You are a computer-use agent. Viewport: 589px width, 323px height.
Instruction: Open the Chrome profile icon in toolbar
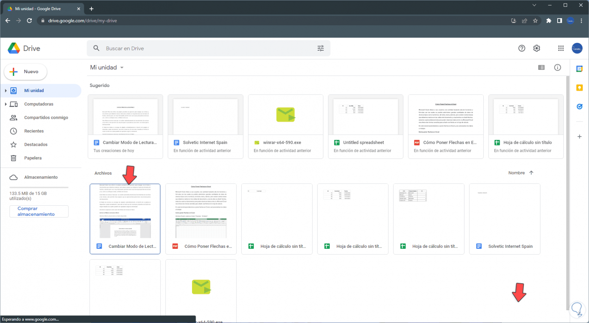click(570, 21)
